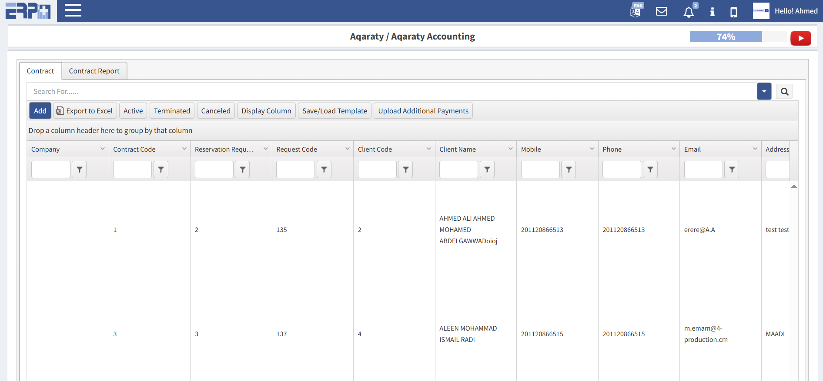The width and height of the screenshot is (823, 381).
Task: Open the Contract Code column menu
Action: tap(184, 149)
